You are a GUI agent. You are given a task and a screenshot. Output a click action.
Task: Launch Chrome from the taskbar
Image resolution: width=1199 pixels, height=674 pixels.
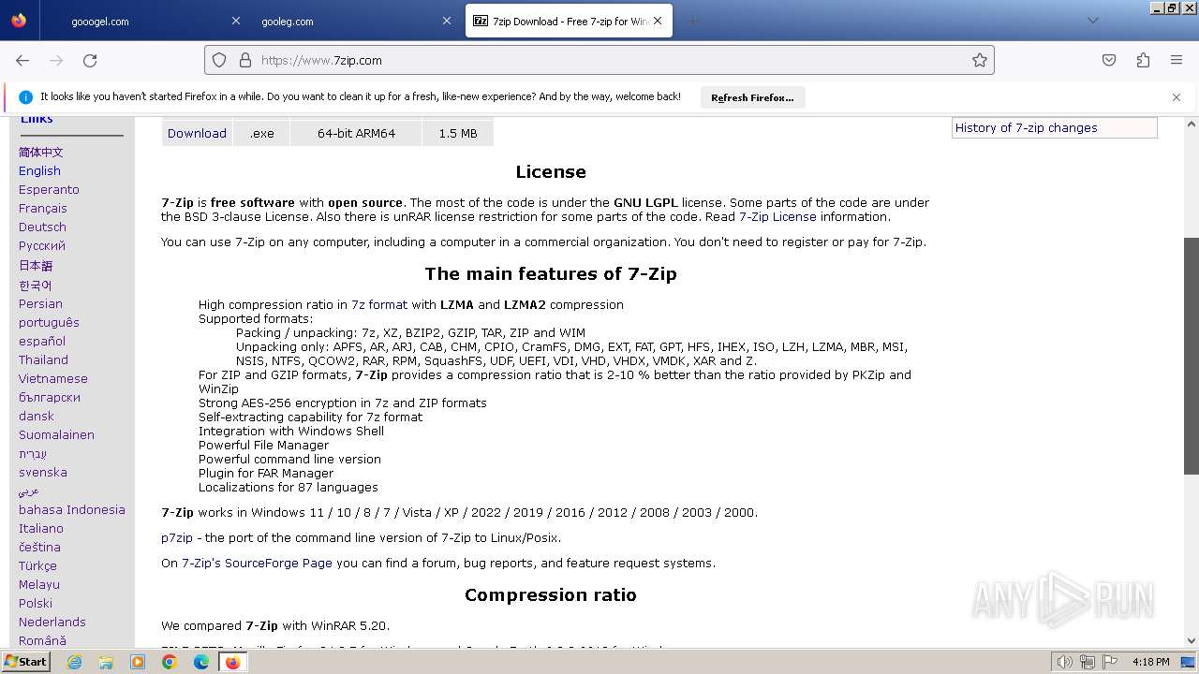coord(170,662)
